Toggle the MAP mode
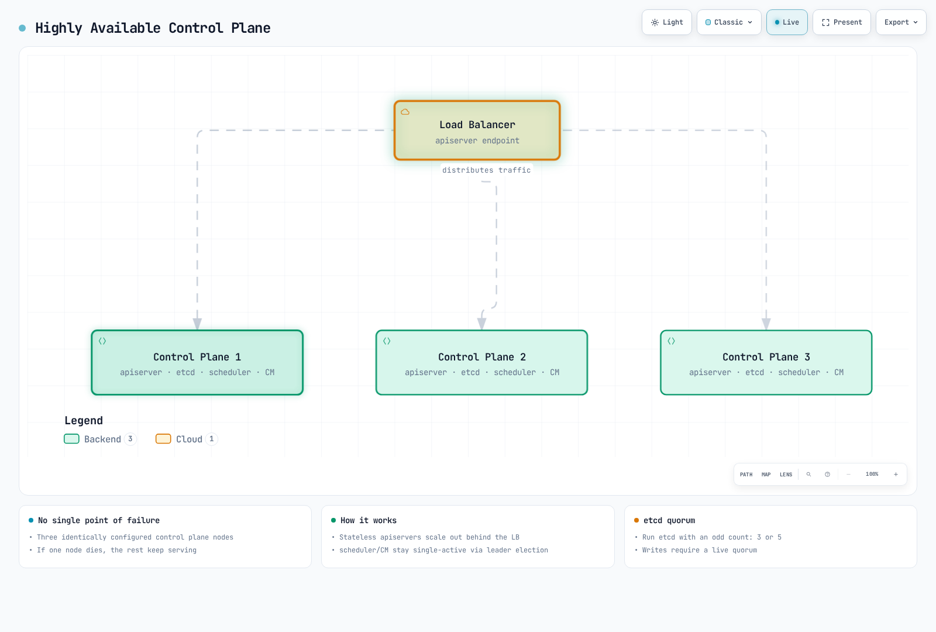 (x=766, y=475)
